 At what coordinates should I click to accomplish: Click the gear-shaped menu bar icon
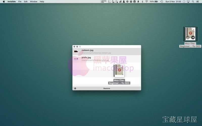point(131,2)
